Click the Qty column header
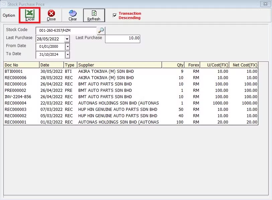 pyautogui.click(x=173, y=65)
